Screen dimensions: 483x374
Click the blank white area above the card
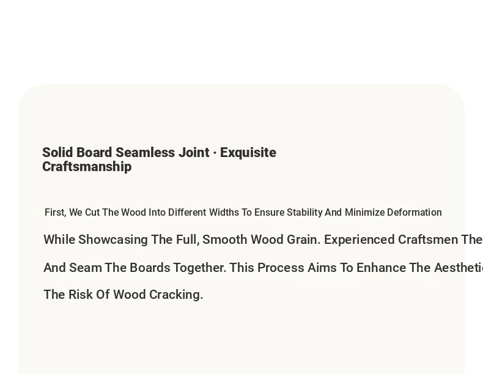tap(242, 40)
